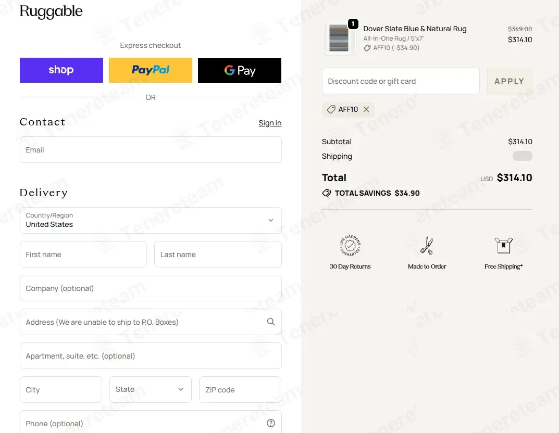
Task: Click the 30 Day Returns guarantee badge
Action: (350, 245)
